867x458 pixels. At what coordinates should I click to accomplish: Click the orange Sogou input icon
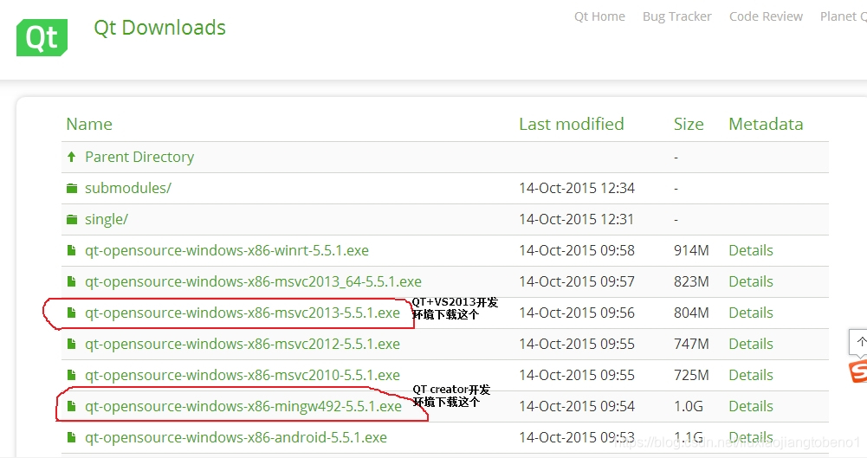click(858, 371)
